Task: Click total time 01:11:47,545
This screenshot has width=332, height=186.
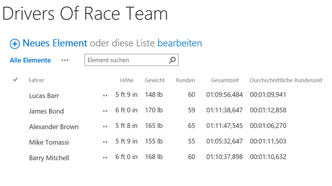Action: (x=224, y=126)
